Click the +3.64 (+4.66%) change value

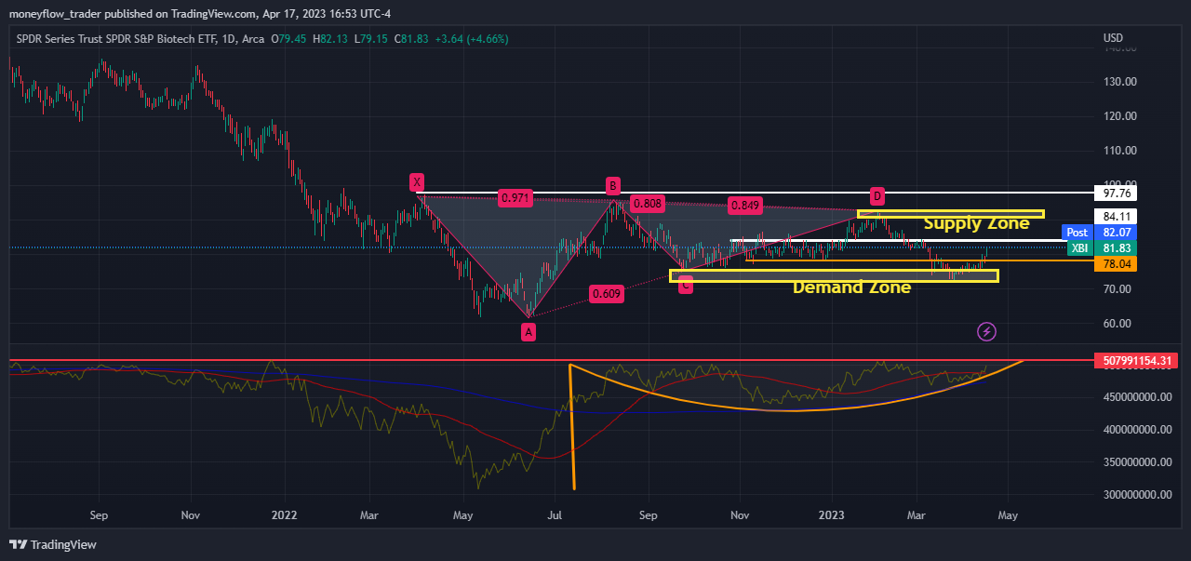(x=472, y=39)
